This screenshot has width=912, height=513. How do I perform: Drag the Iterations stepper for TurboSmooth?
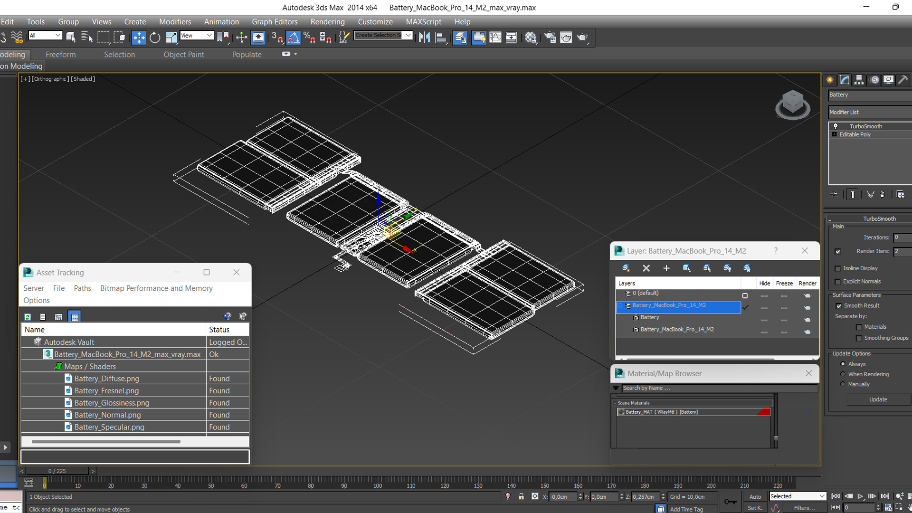click(x=908, y=237)
